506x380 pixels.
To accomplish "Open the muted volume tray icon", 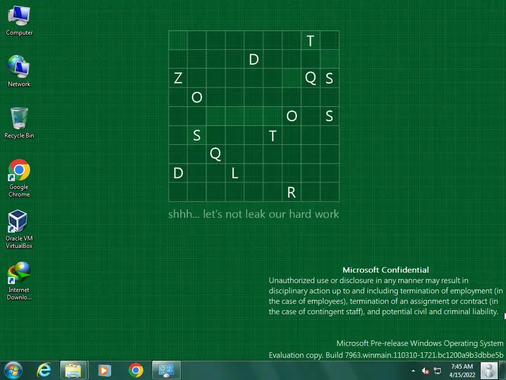I will click(425, 371).
